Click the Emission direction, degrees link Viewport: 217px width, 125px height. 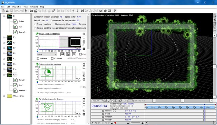(50, 64)
